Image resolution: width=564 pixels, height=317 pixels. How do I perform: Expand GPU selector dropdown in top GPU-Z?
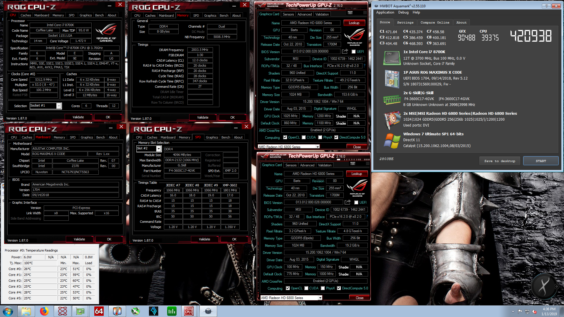coord(318,147)
